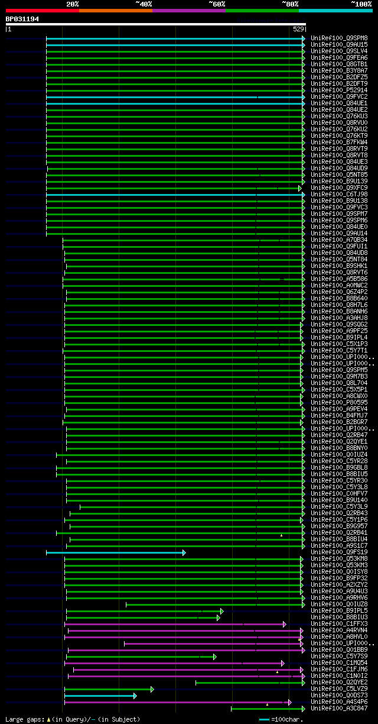Image resolution: width=378 pixels, height=724 pixels.
Task: Open hit UniRef100_Q9AU14
Action: pyautogui.click(x=339, y=233)
